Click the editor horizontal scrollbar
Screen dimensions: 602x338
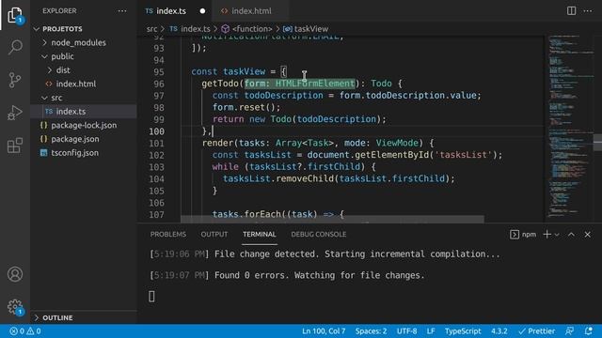tap(332, 219)
